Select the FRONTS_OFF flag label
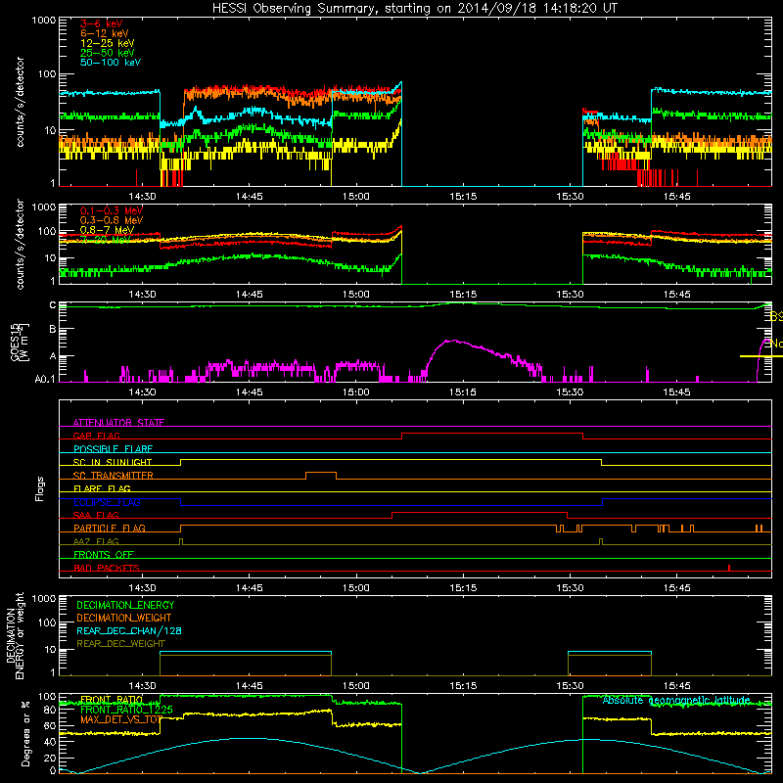The width and height of the screenshot is (783, 783). click(x=104, y=555)
